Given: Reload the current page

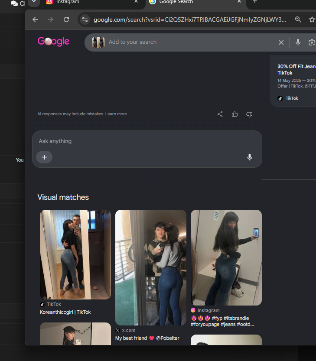Looking at the screenshot, I should click(66, 20).
